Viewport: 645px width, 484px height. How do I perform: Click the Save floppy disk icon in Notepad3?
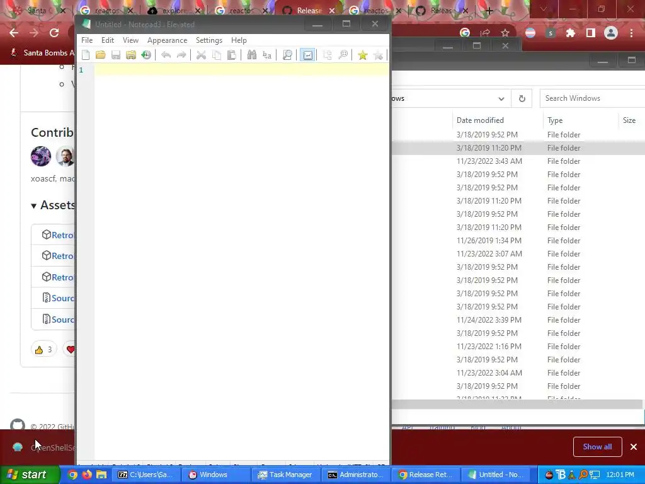click(116, 55)
